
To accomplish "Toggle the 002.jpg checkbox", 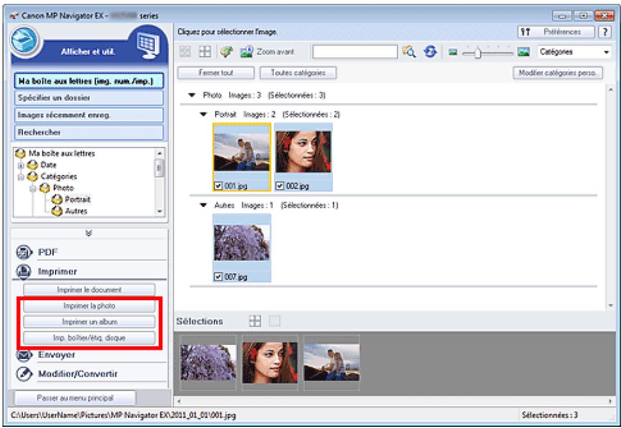I will [280, 185].
